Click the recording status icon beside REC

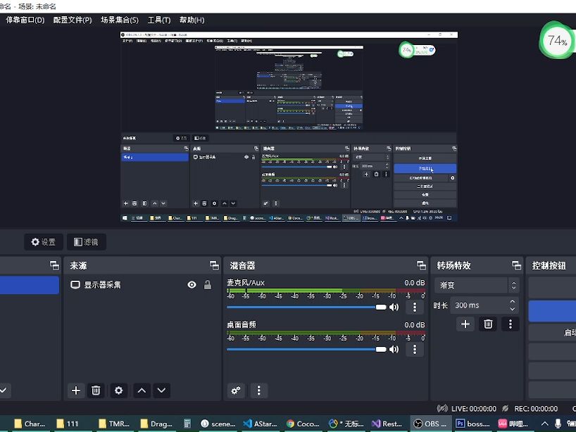point(506,409)
